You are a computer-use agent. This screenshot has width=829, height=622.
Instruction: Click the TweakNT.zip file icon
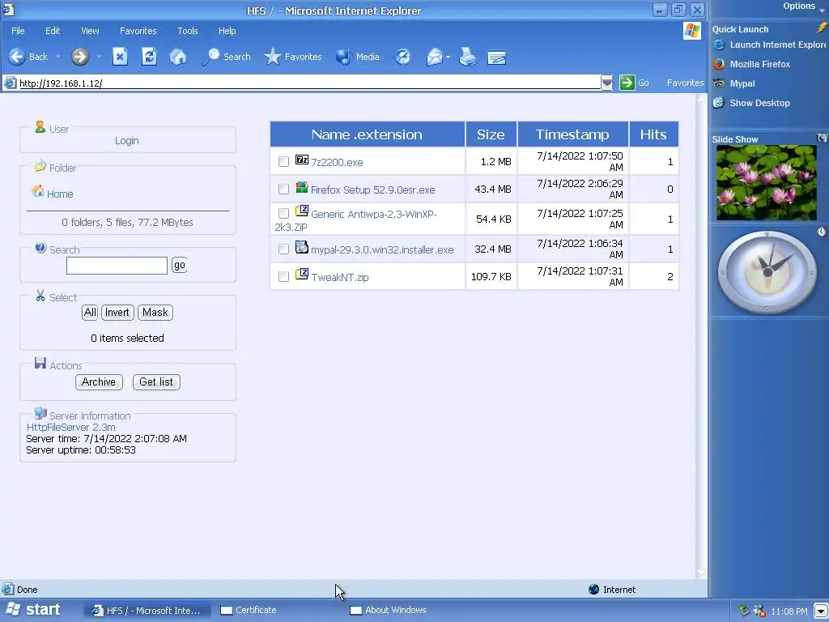[302, 274]
